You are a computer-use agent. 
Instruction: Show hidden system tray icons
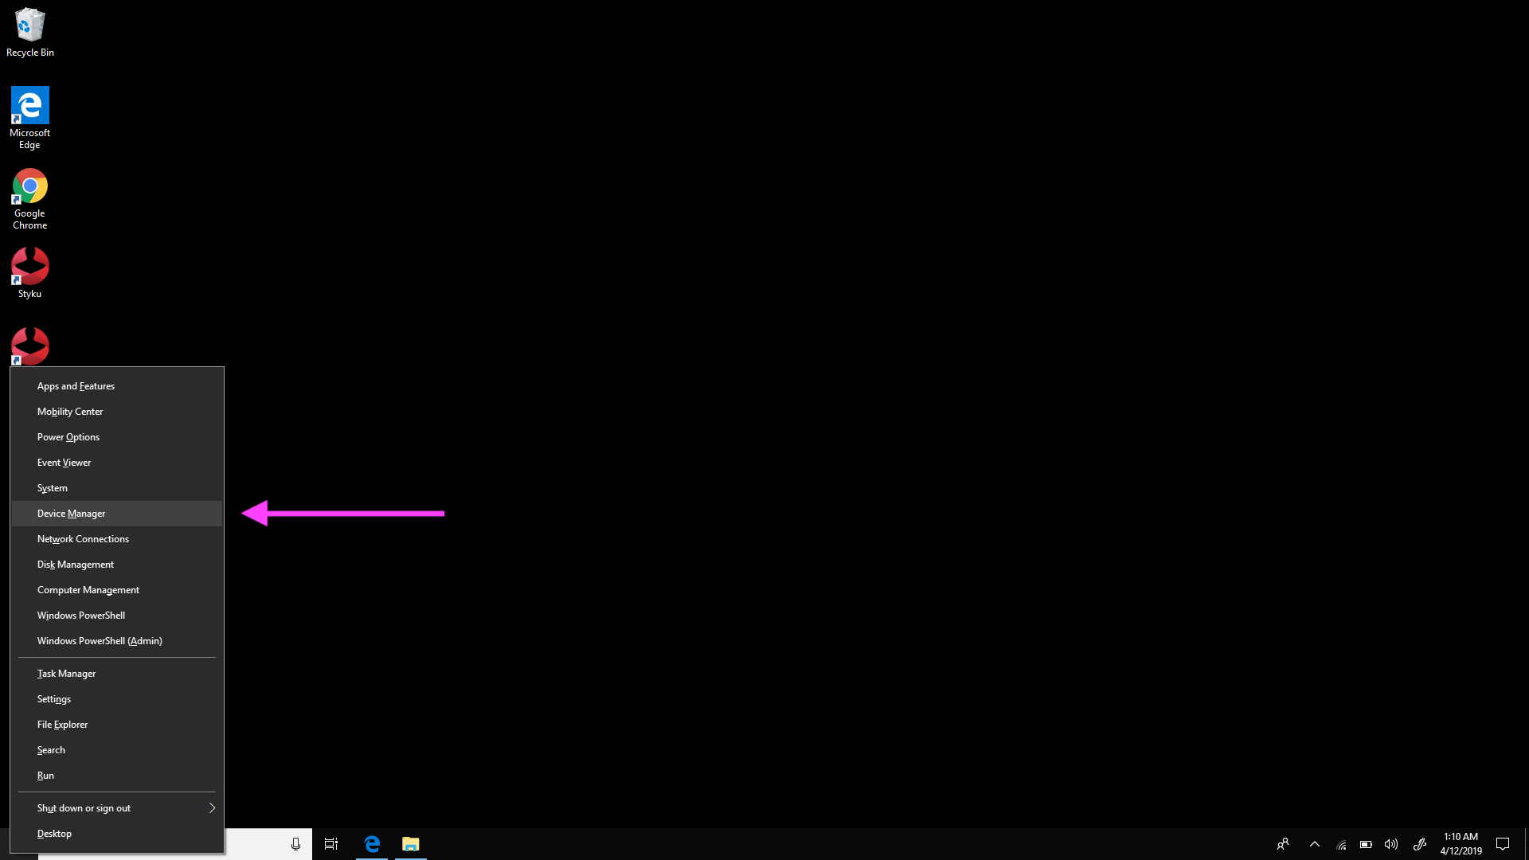[1315, 844]
